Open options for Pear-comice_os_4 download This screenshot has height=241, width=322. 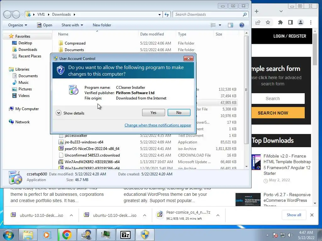click(x=218, y=215)
